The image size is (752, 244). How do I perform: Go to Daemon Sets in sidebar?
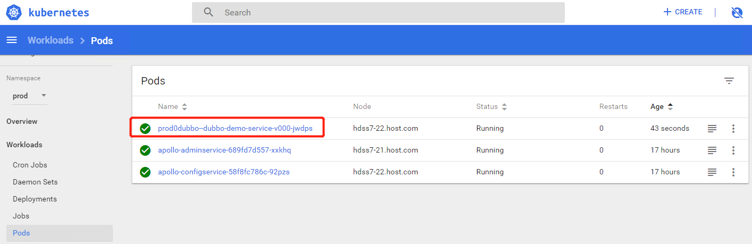pyautogui.click(x=35, y=182)
